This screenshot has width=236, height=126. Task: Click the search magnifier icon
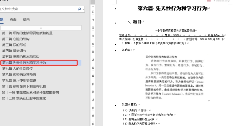79,9
